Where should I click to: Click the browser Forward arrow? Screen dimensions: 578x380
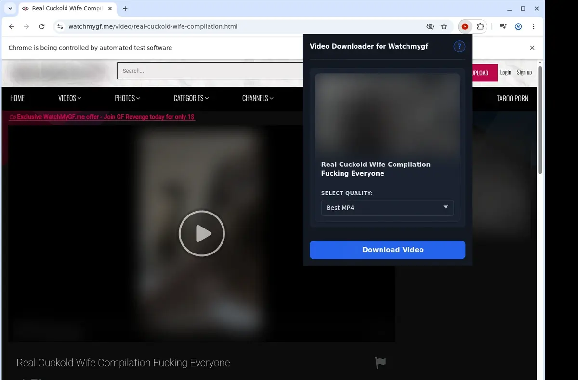[x=26, y=26]
